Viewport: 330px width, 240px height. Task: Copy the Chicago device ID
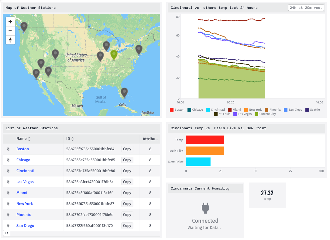pos(127,160)
